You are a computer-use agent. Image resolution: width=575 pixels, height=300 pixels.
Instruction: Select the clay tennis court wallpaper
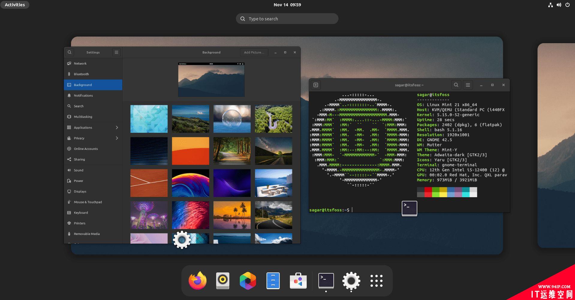coord(149,183)
